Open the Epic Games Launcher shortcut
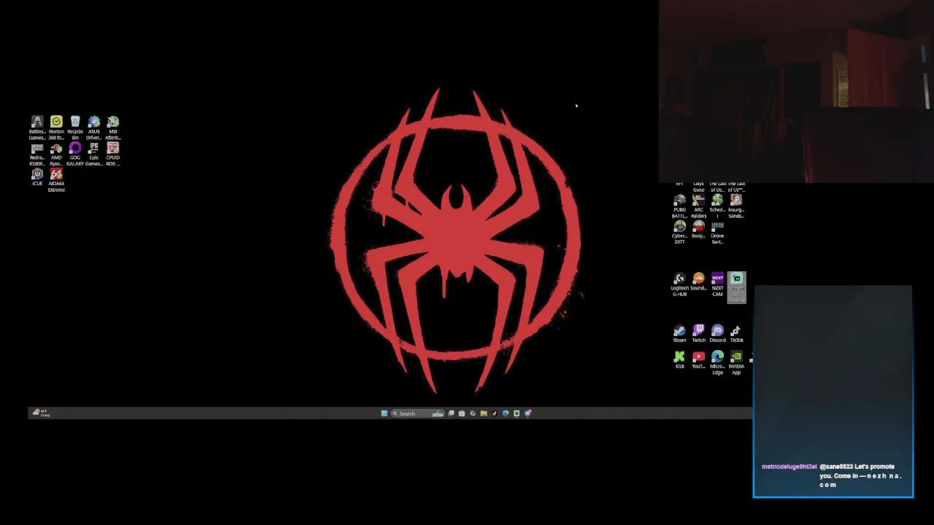This screenshot has height=525, width=934. tap(94, 154)
